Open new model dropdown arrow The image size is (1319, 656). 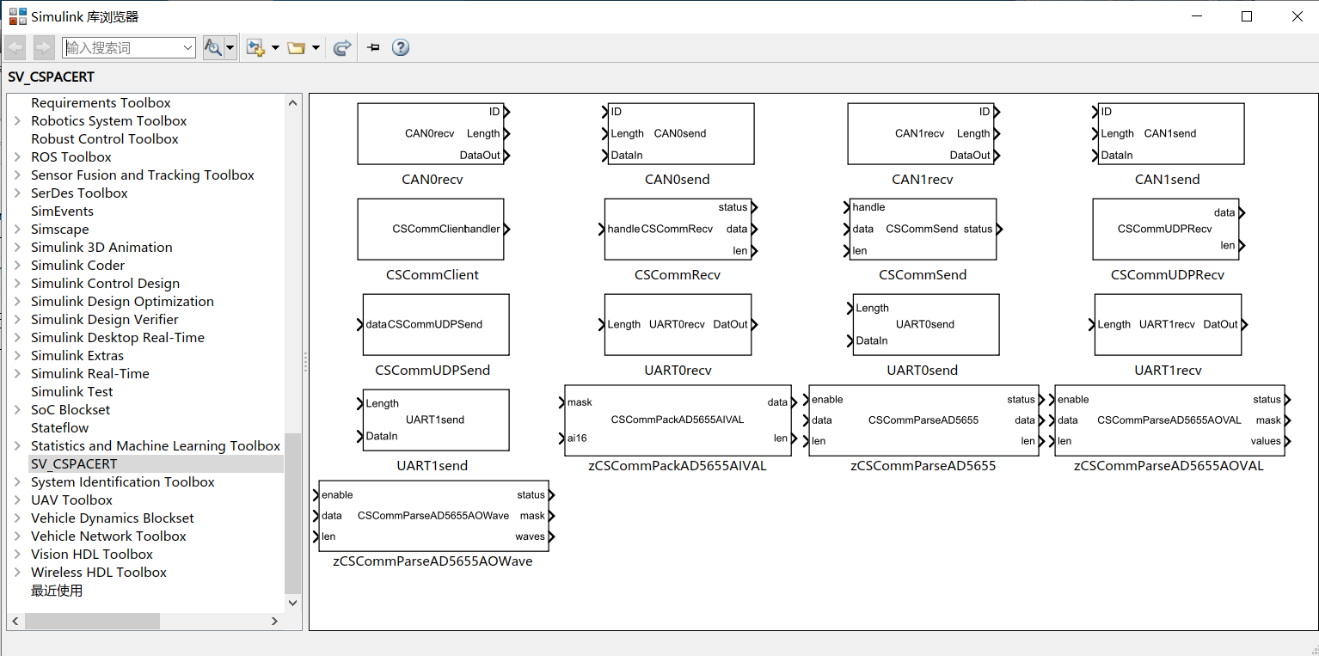coord(275,48)
